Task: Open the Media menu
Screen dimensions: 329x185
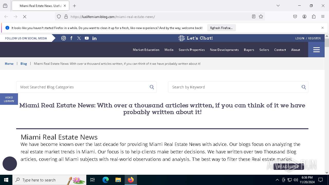Action: tap(169, 50)
